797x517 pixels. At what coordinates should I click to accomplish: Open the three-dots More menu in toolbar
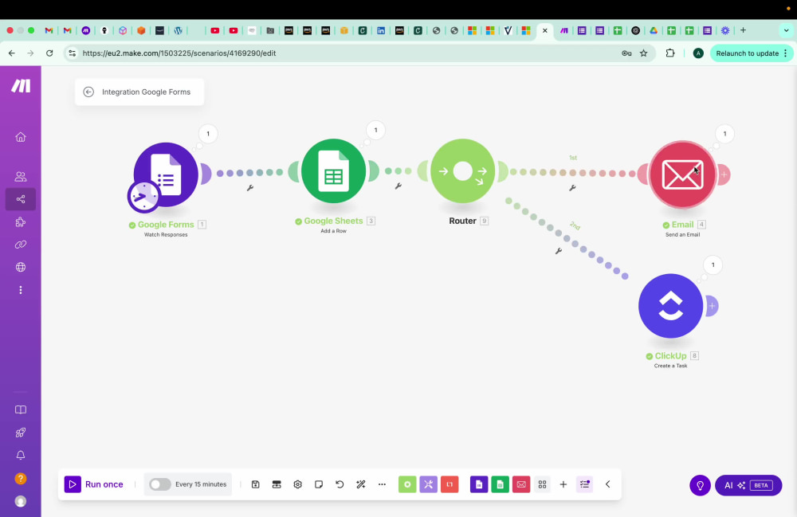(x=383, y=484)
